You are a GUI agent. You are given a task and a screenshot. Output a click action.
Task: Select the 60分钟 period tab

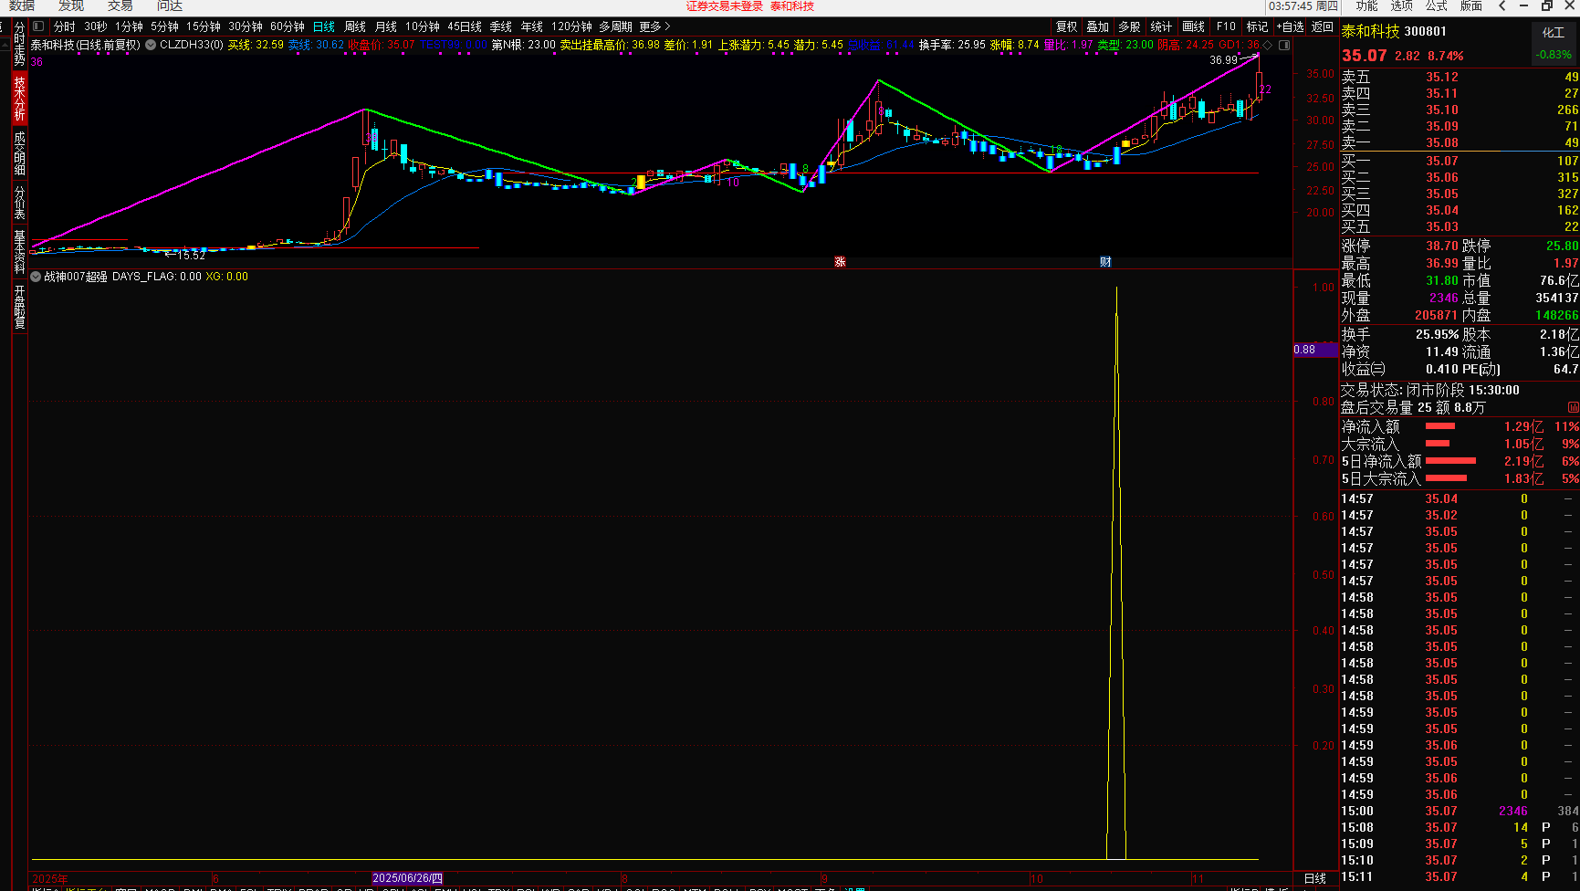[287, 26]
